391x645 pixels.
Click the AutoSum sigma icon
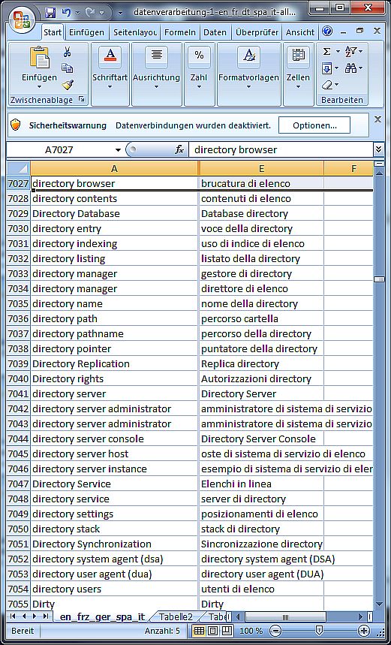[x=327, y=51]
